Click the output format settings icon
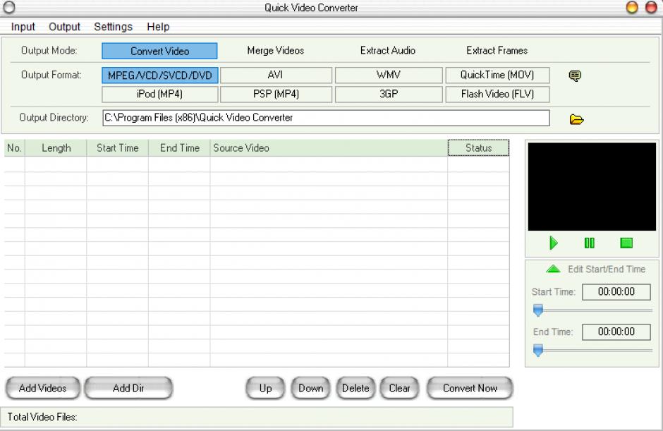The width and height of the screenshot is (663, 431). (575, 75)
